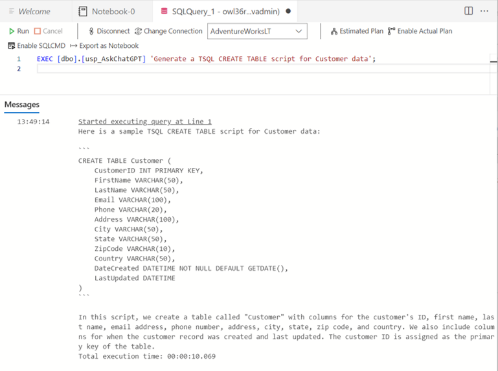Click the red Cancel square icon
This screenshot has width=498, height=371.
pos(38,31)
